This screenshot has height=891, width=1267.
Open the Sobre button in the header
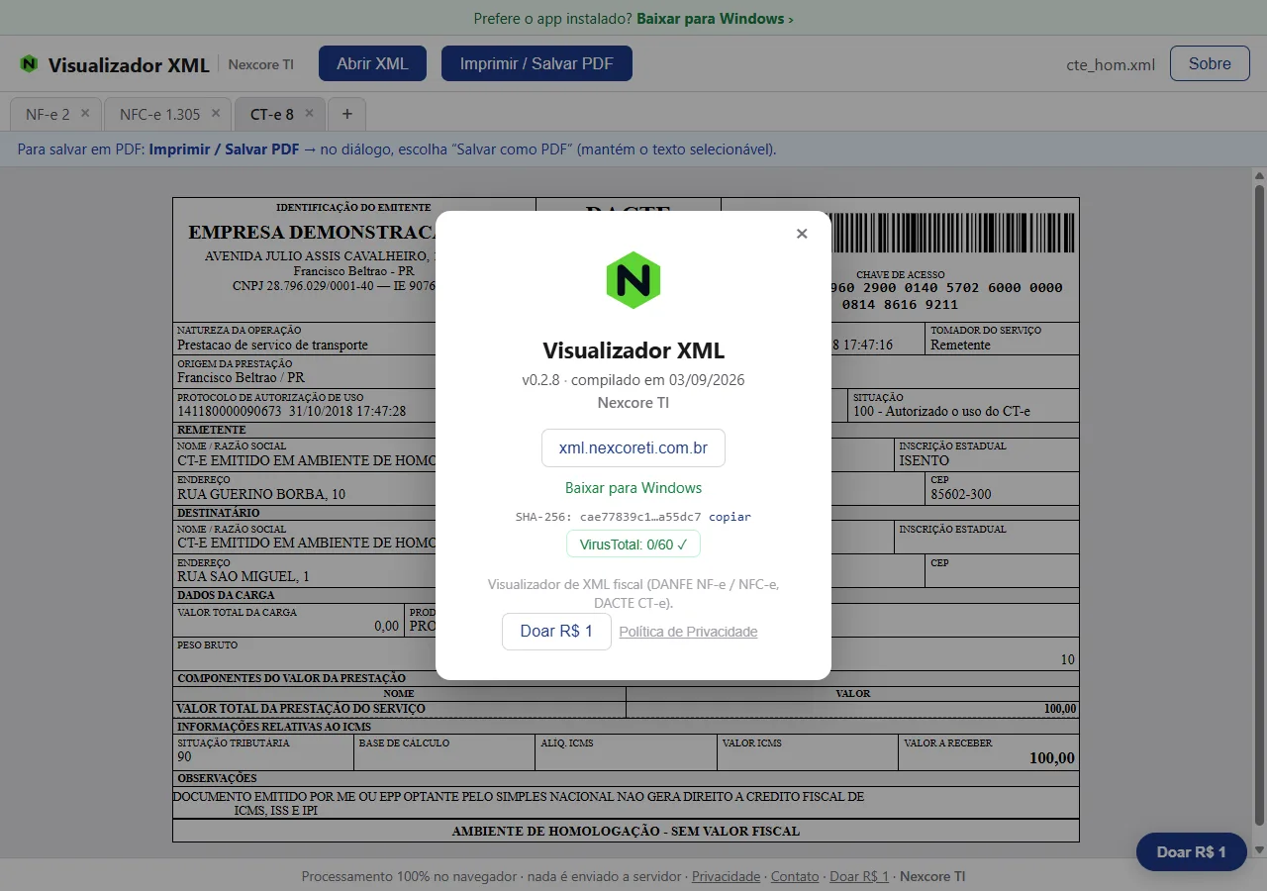(1210, 63)
